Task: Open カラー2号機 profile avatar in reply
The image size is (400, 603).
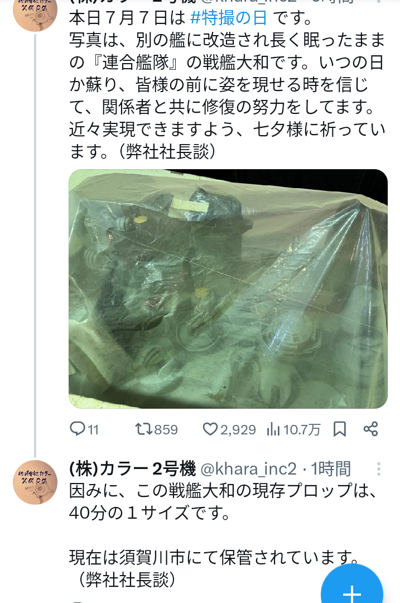Action: [35, 482]
